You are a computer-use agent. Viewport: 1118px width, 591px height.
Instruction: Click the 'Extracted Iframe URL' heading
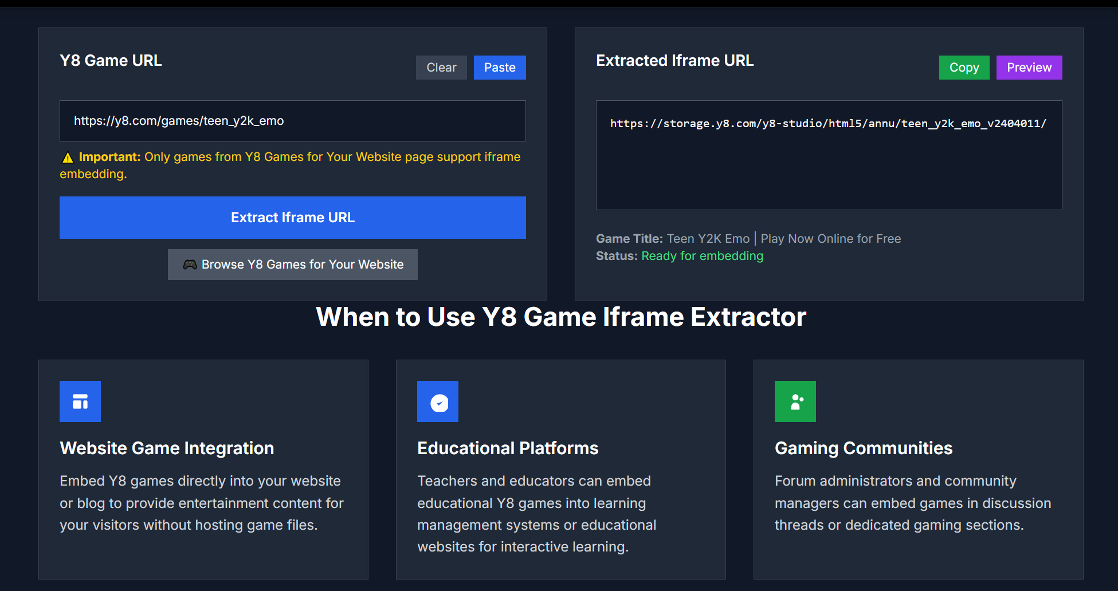pos(674,61)
